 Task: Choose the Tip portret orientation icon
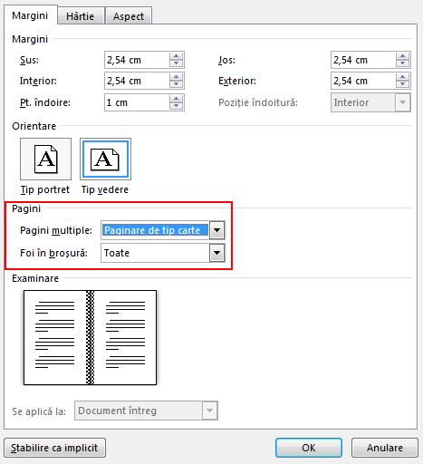(x=45, y=159)
